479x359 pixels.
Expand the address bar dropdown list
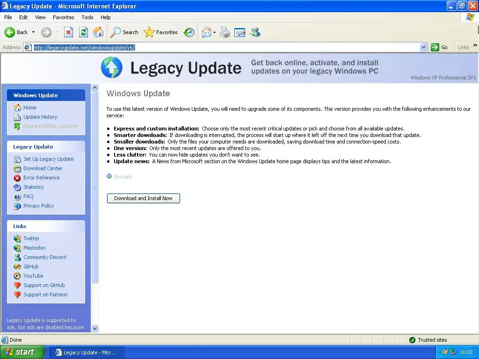tap(423, 47)
